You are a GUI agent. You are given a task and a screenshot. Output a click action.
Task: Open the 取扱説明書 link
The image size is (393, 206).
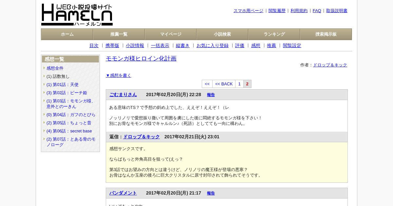337,11
